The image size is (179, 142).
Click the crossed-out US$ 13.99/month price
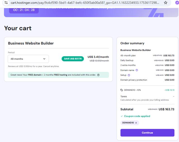click(x=99, y=61)
